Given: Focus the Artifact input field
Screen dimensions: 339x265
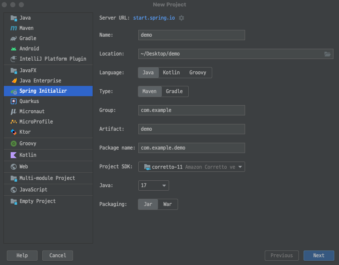Looking at the screenshot, I should [192, 129].
